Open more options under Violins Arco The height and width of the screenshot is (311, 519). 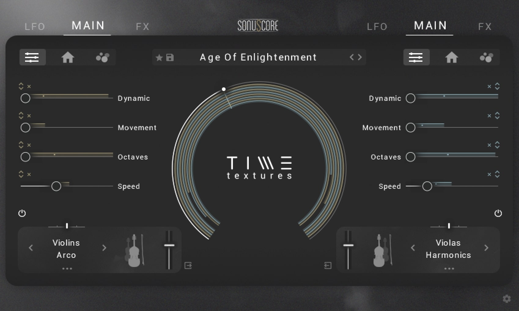tap(67, 269)
